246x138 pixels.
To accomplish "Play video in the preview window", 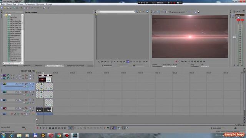I will [185, 61].
